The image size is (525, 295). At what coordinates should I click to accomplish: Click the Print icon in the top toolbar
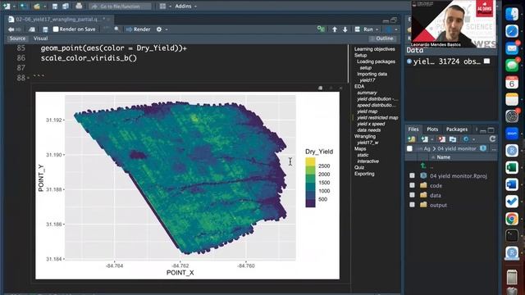[79, 6]
